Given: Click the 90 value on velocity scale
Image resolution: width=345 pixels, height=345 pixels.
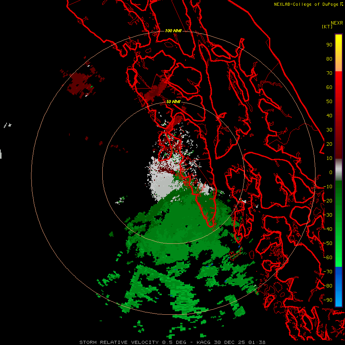Looking at the screenshot, I should 329,45.
